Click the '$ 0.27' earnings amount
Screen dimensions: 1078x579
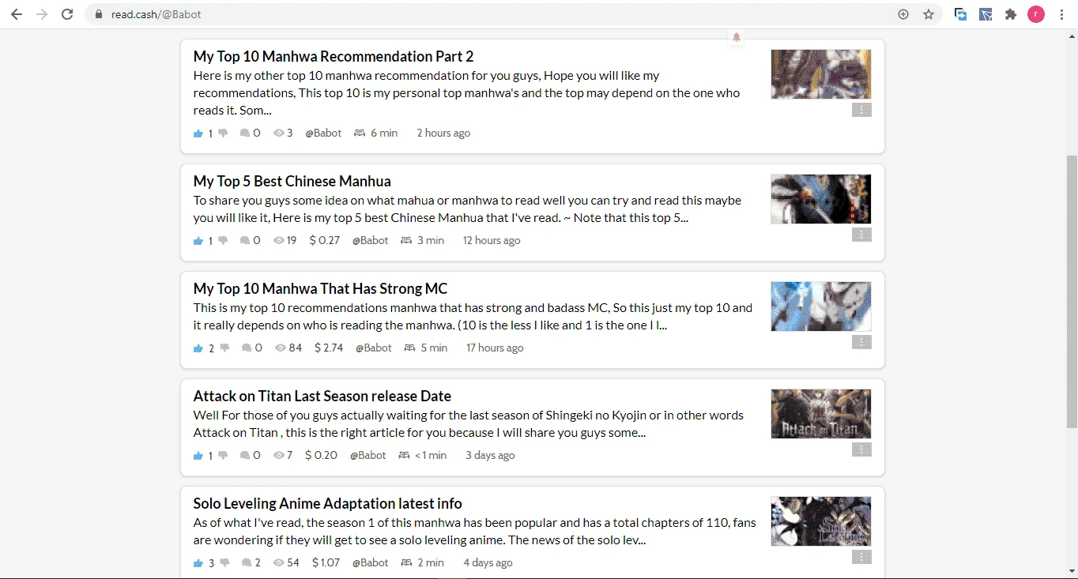(x=324, y=240)
